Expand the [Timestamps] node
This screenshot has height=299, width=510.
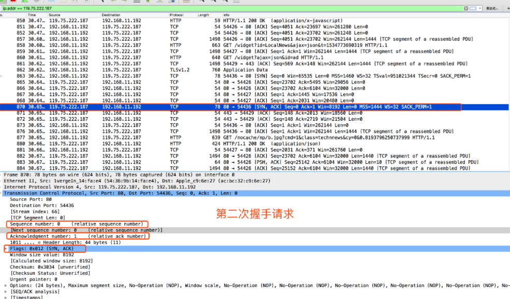(x=6, y=297)
